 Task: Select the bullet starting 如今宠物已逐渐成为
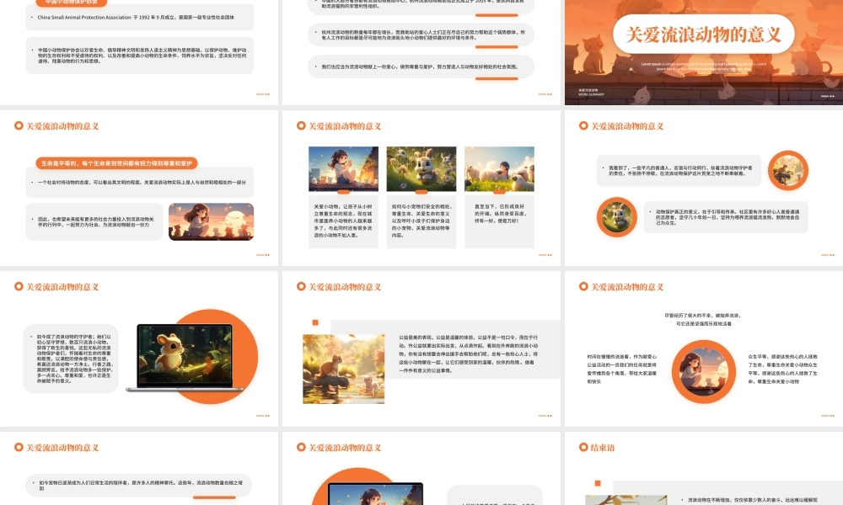pyautogui.click(x=141, y=485)
